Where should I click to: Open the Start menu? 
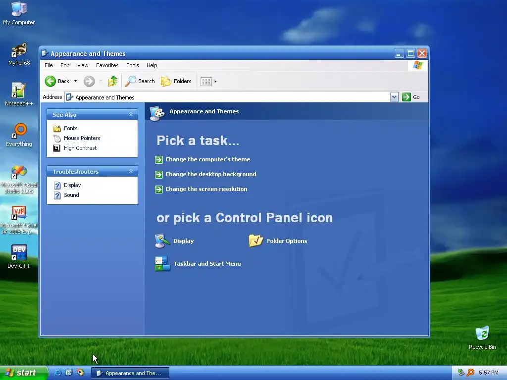[x=24, y=373]
